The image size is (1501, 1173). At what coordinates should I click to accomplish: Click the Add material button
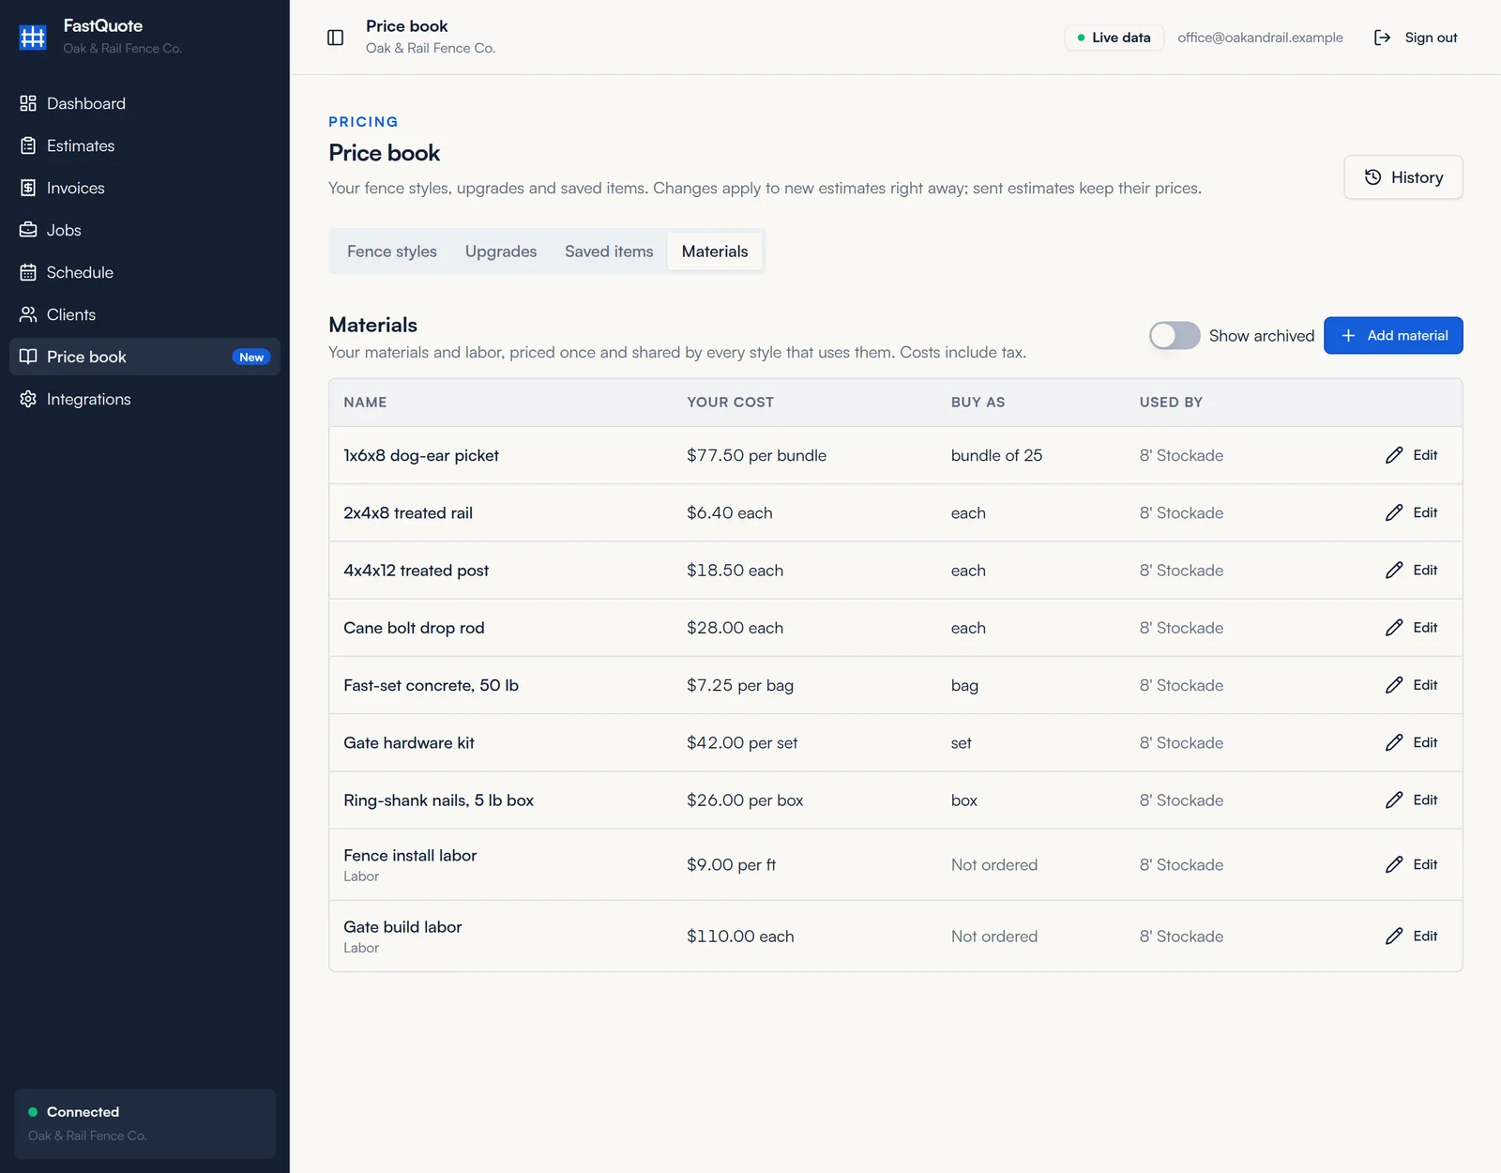1393,336
